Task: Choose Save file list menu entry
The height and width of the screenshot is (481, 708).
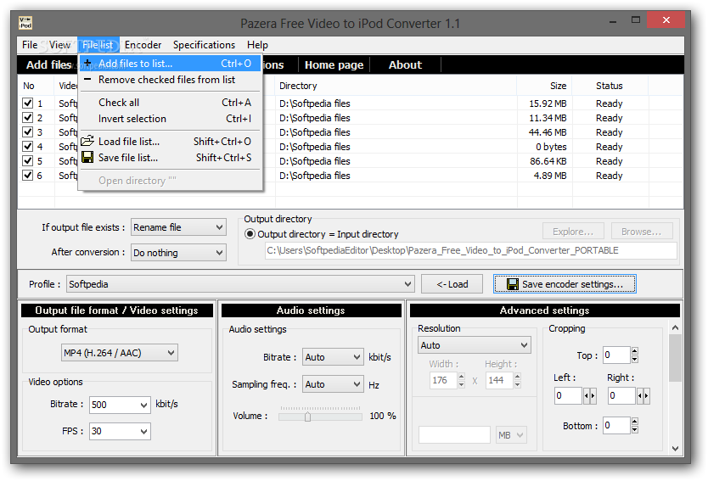Action: pyautogui.click(x=171, y=158)
